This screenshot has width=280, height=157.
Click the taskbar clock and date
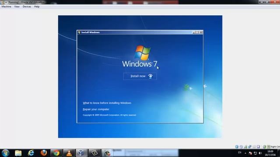270,153
